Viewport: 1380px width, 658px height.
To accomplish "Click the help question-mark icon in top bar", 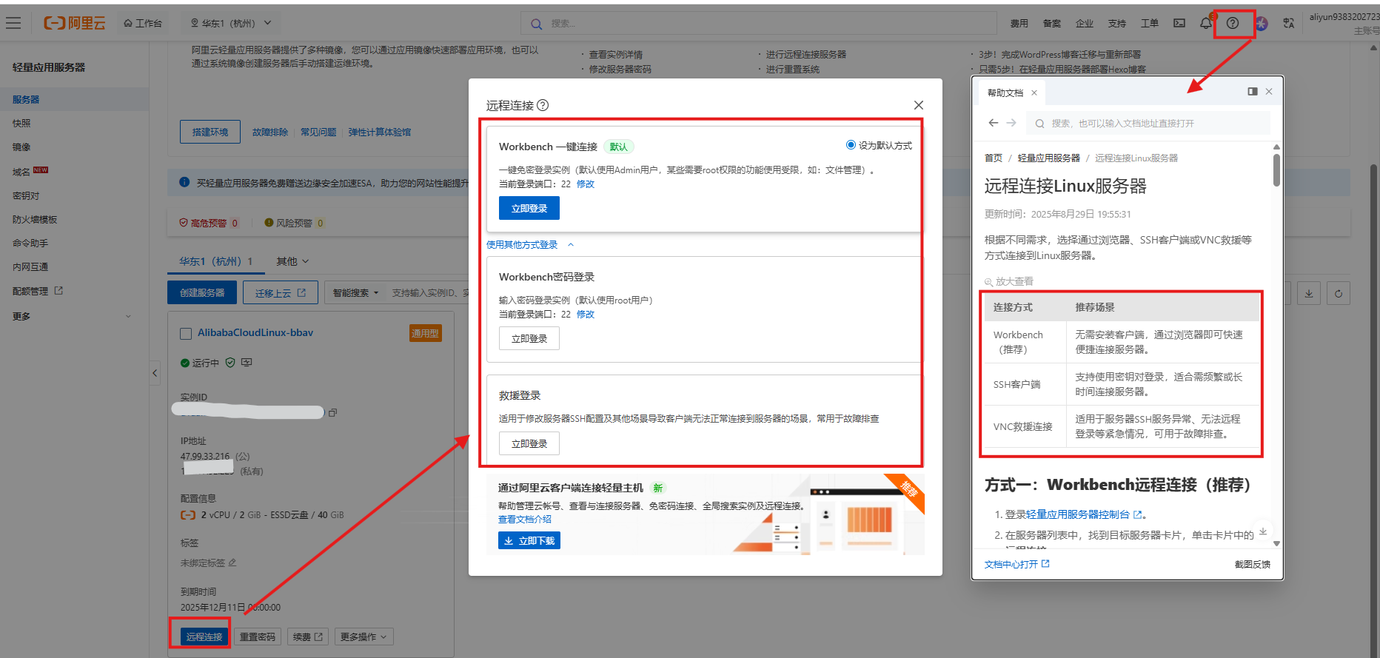I will (x=1233, y=23).
